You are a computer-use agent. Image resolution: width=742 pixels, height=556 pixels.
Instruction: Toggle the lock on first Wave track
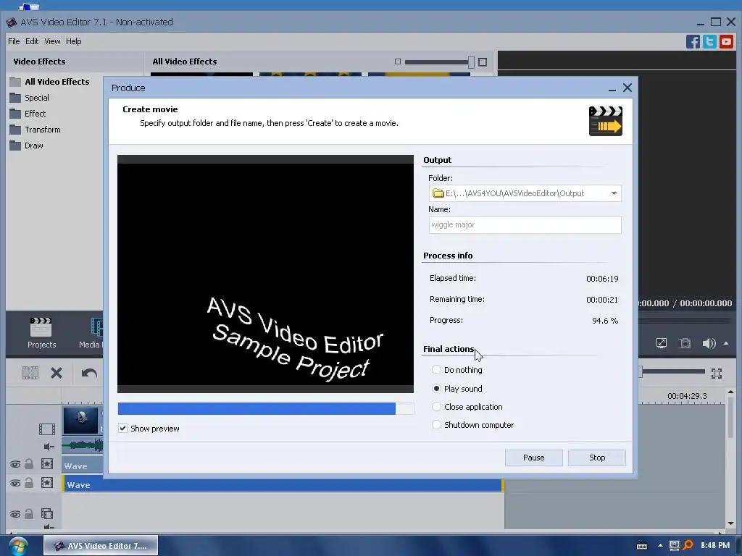pyautogui.click(x=29, y=464)
